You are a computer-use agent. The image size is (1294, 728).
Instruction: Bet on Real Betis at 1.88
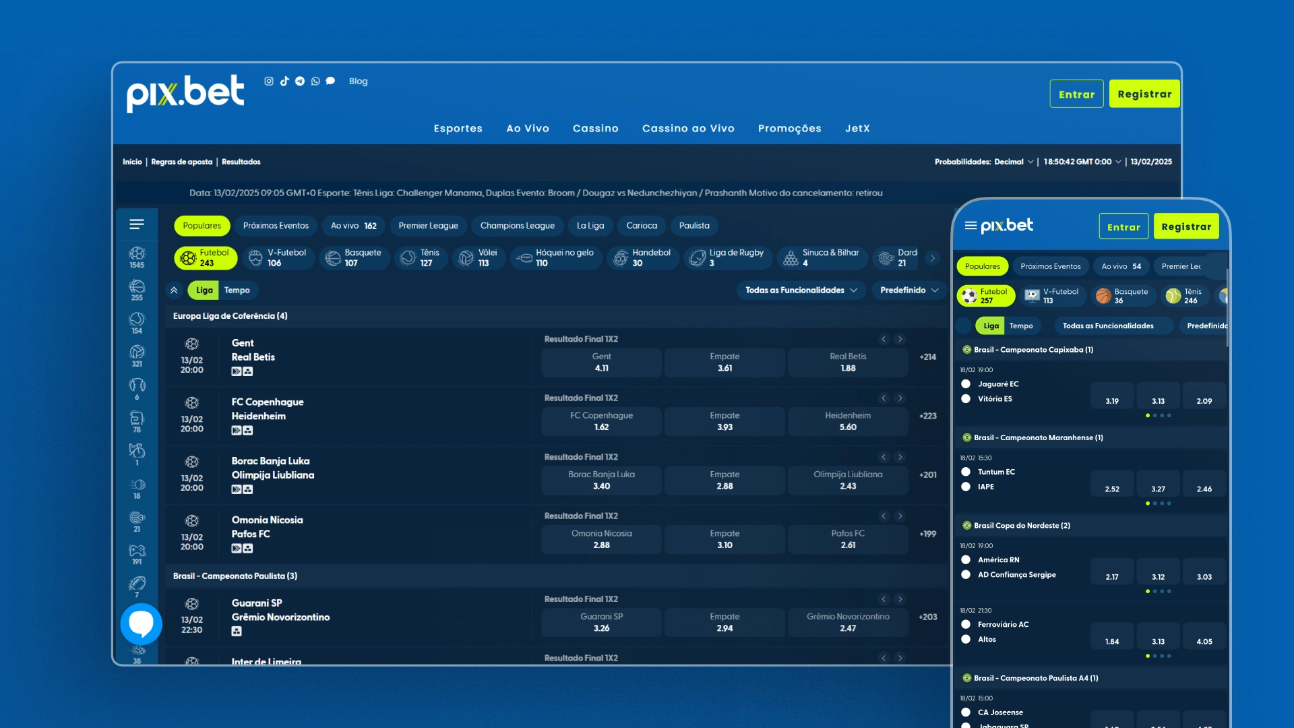point(848,363)
